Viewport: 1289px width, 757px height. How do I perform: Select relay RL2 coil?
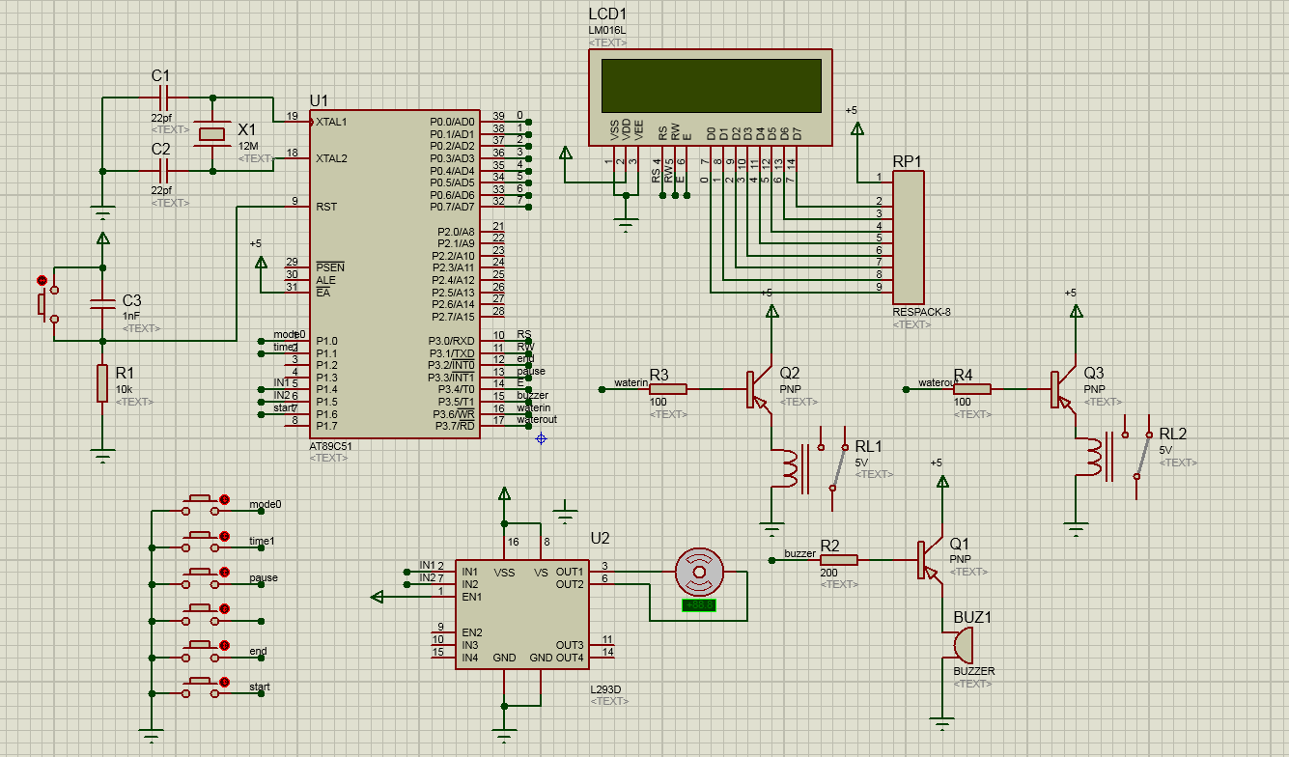click(1094, 457)
